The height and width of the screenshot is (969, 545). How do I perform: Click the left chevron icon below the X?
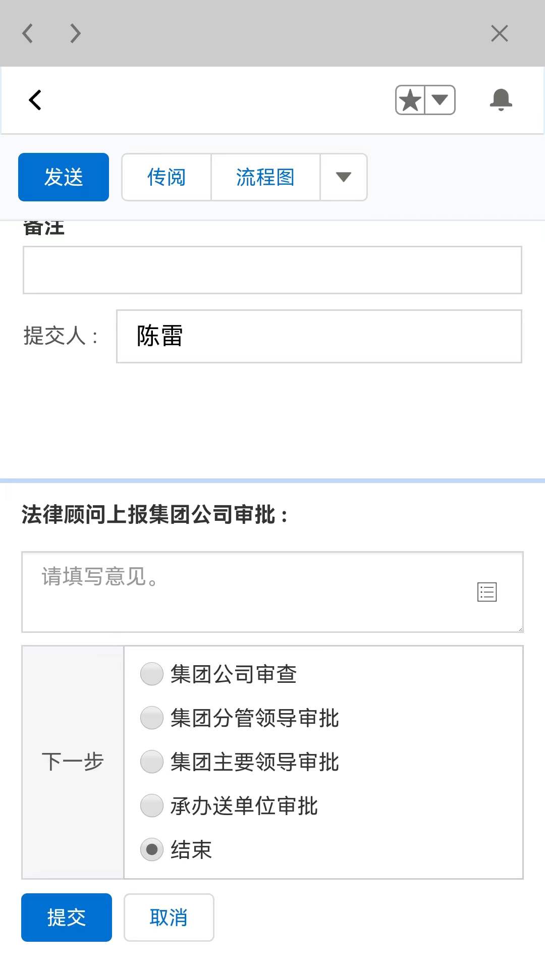point(35,99)
